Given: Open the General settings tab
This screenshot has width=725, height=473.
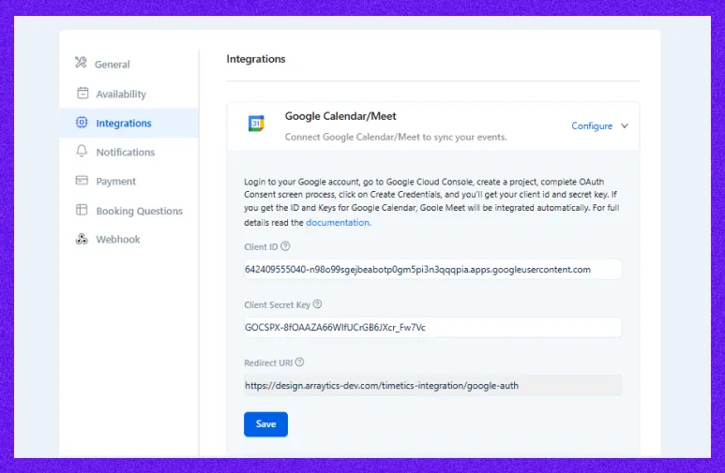Looking at the screenshot, I should point(129,65).
